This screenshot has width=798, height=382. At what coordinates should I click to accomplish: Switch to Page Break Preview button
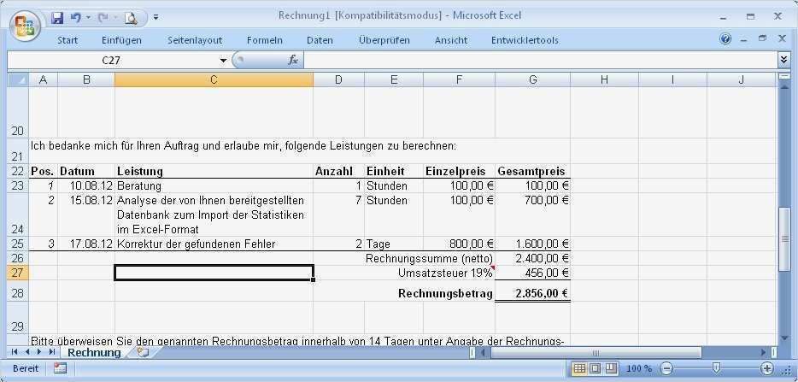(x=611, y=368)
